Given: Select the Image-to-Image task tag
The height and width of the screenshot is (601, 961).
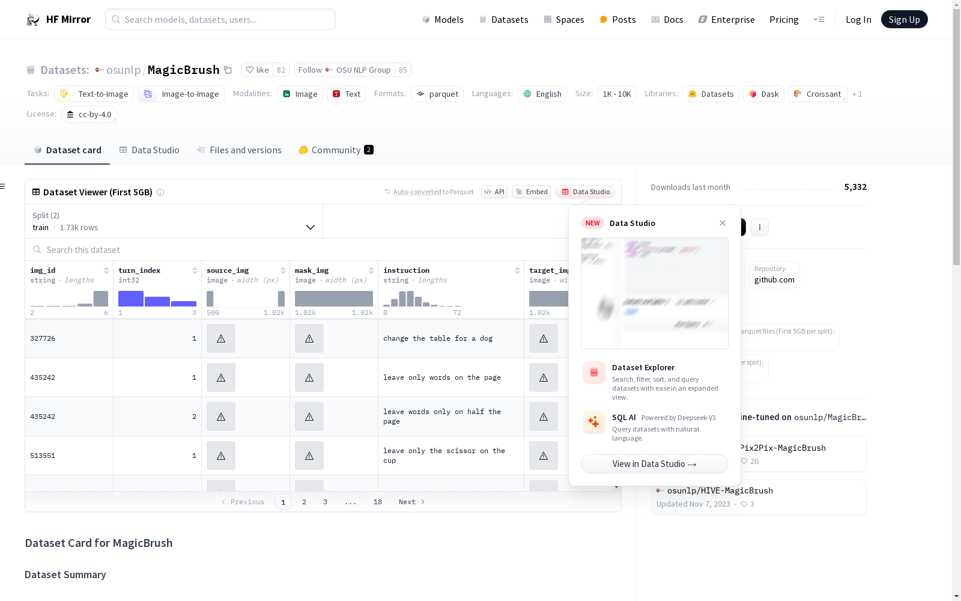Looking at the screenshot, I should pyautogui.click(x=181, y=94).
